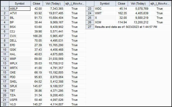Select the CCJ symbol cell
The image size is (172, 107).
click(20, 31)
